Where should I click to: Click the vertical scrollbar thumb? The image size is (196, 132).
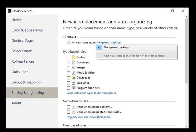187,51
